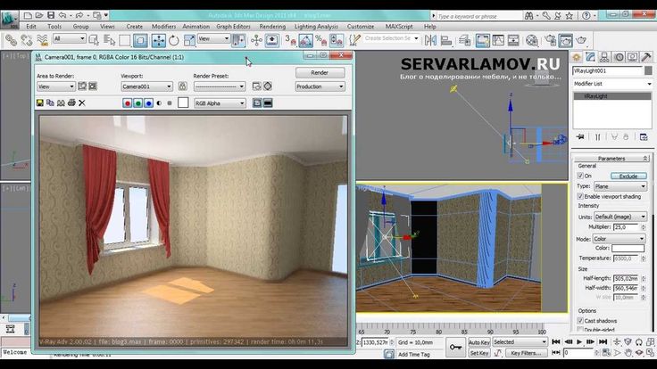Screen dimensions: 657x369
Task: Open the Graph Editors menu
Action: [233, 27]
